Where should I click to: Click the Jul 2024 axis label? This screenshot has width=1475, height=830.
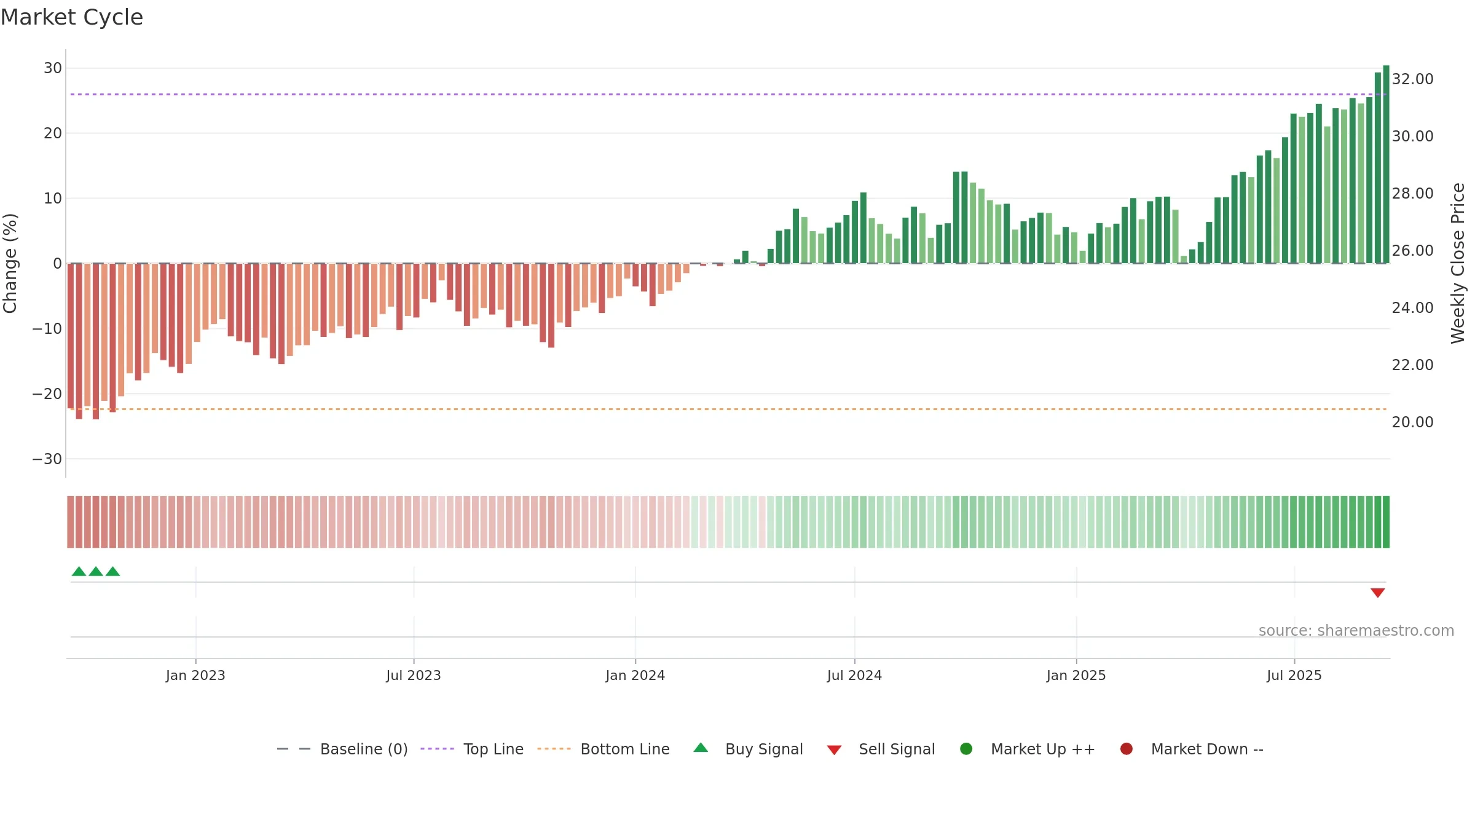854,675
